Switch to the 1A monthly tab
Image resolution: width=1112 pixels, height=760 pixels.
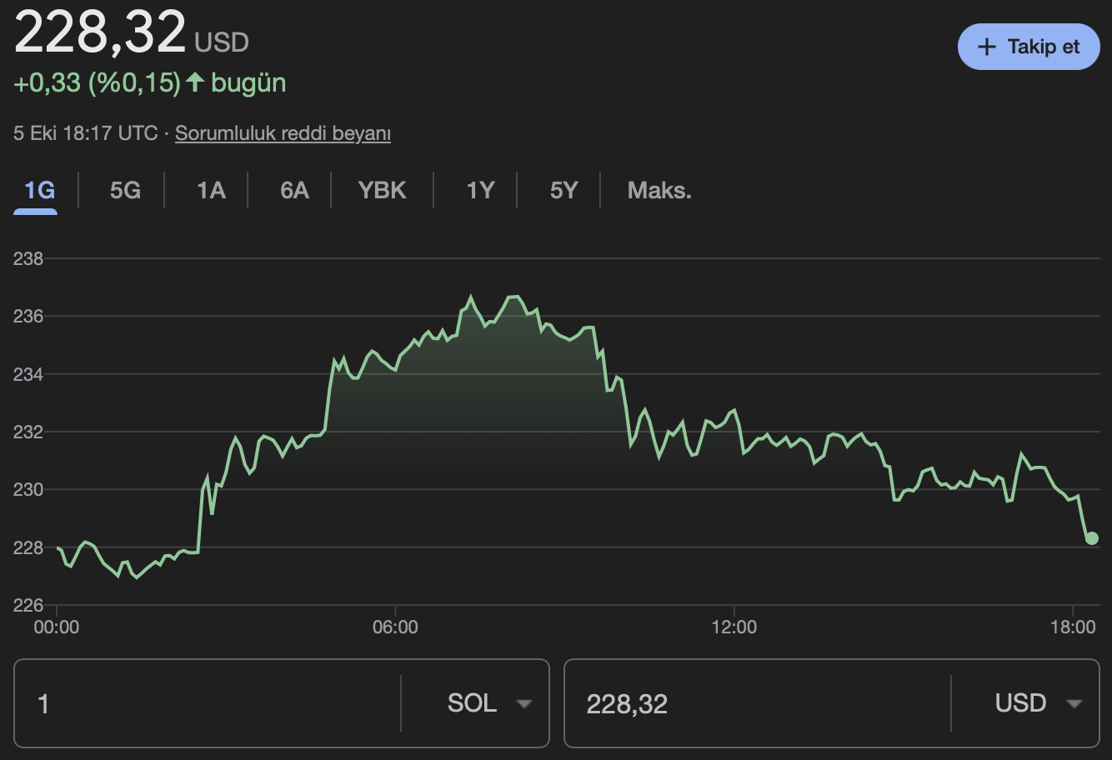(x=211, y=191)
